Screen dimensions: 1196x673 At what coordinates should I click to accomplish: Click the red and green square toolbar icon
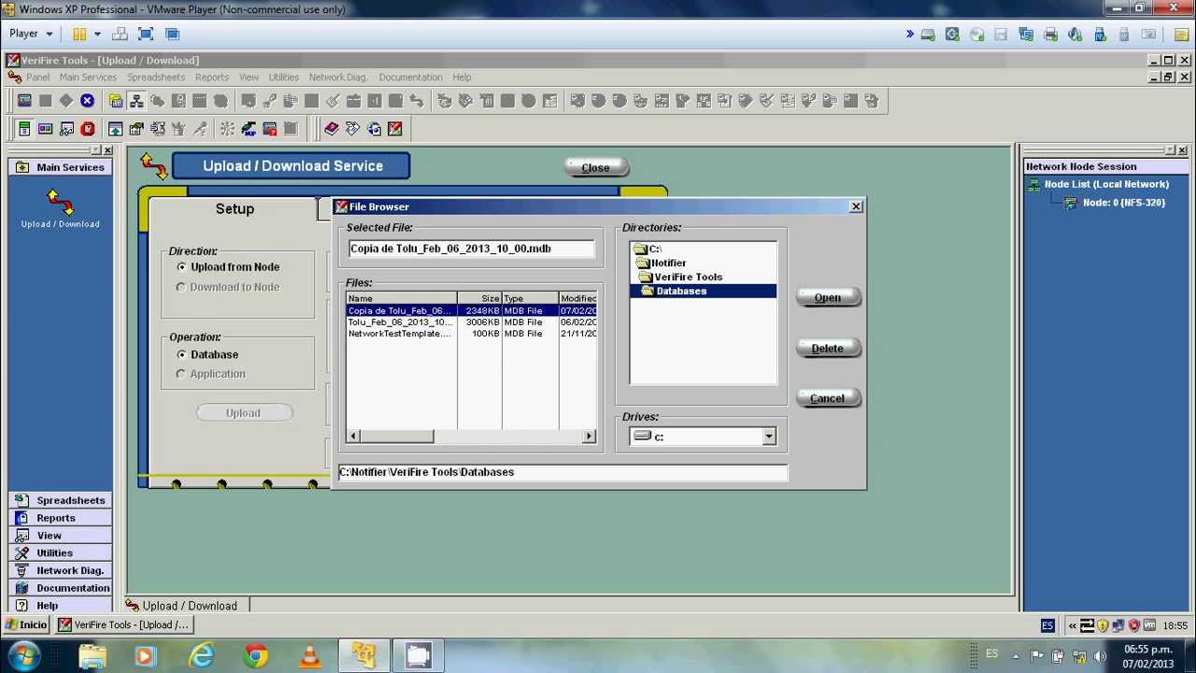click(x=395, y=129)
